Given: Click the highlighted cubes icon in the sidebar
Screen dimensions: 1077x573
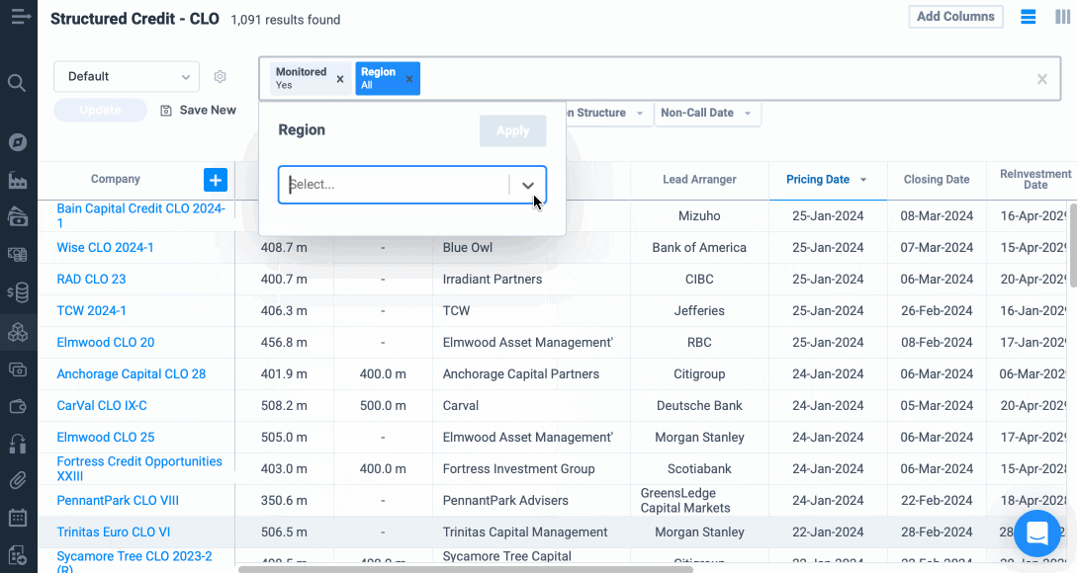Looking at the screenshot, I should (18, 333).
